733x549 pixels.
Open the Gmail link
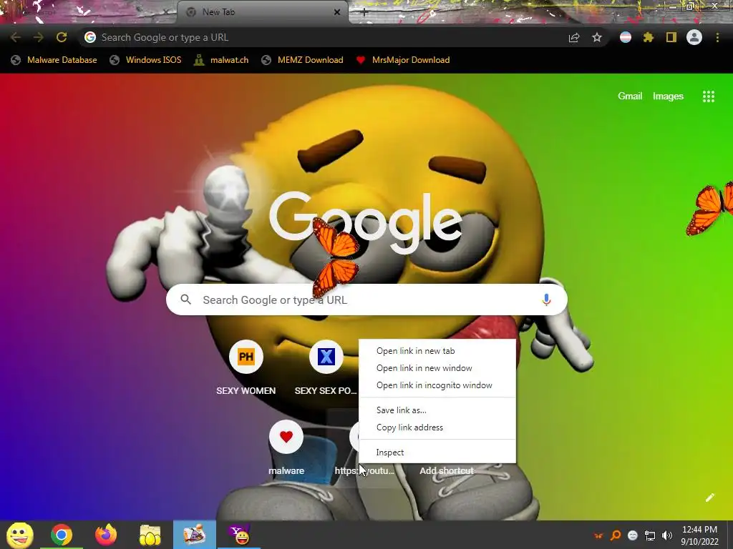[x=630, y=97]
